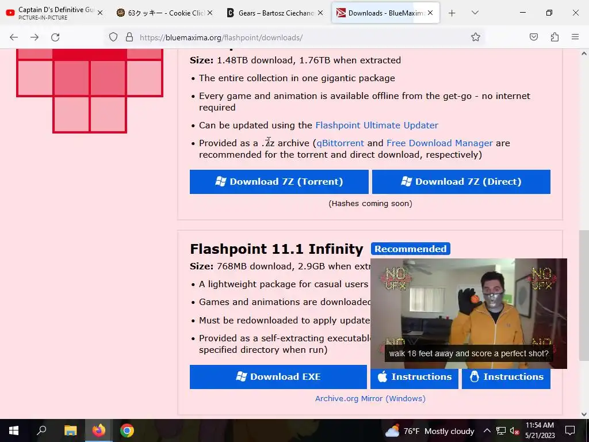Screen dimensions: 589x442
Task: Close the Cookie Clicker tab
Action: (x=210, y=13)
